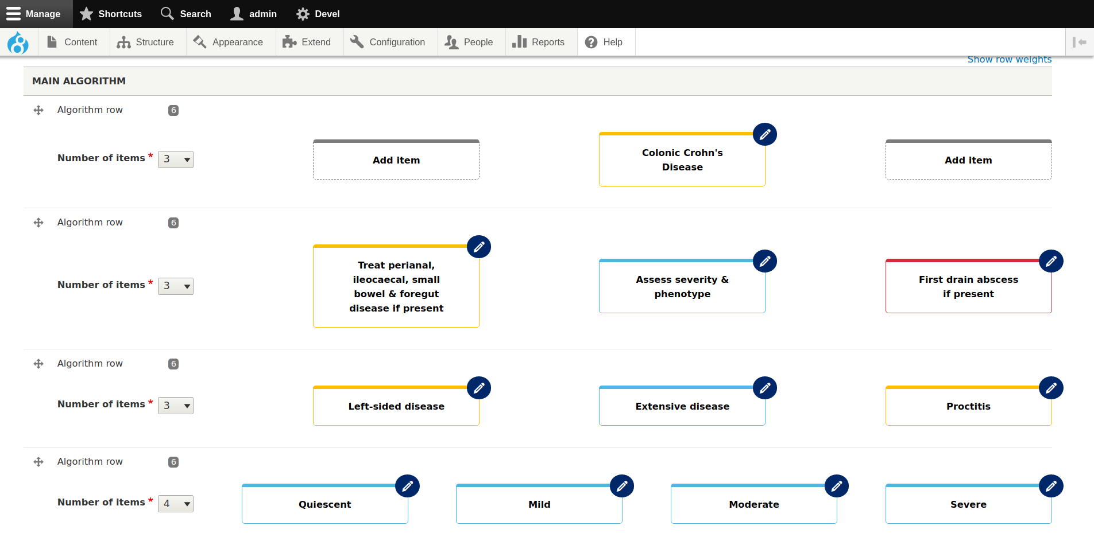
Task: Click pencil icon on Extensive disease item
Action: [765, 388]
